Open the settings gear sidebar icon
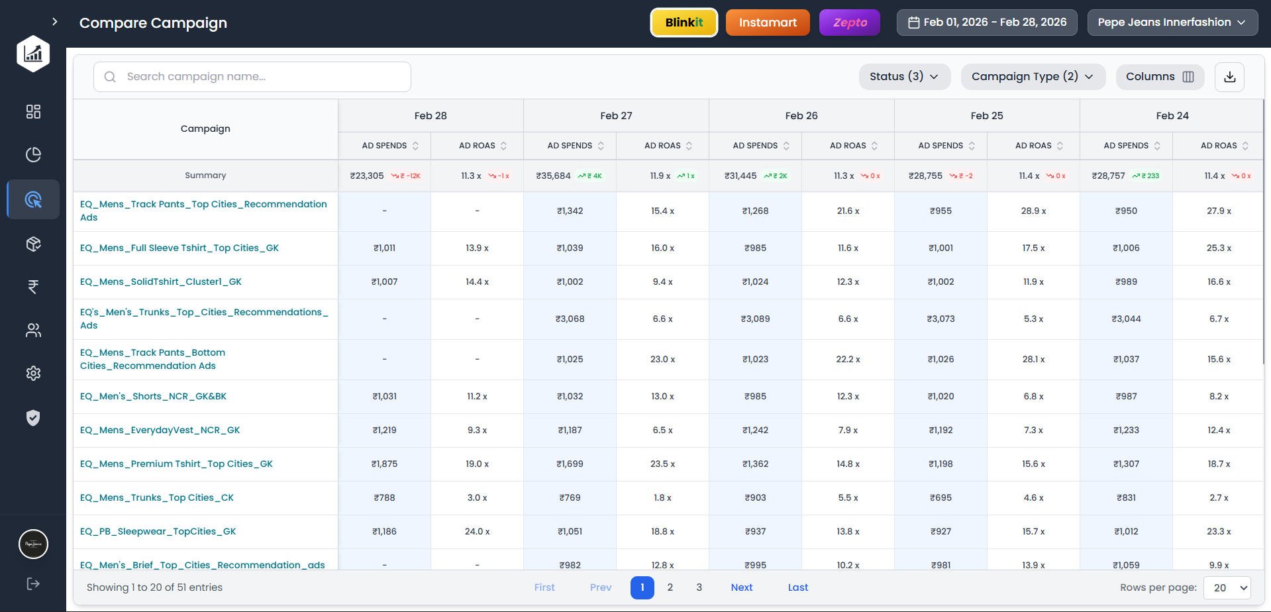 (x=33, y=374)
